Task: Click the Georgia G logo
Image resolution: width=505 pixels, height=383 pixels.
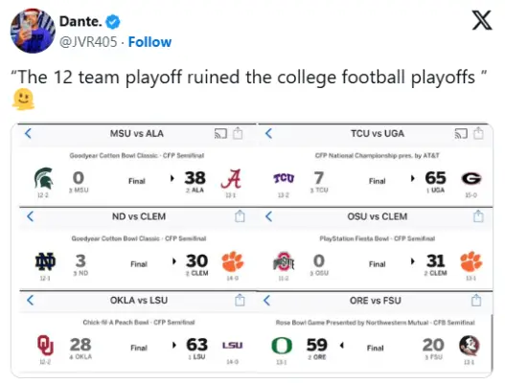Action: (471, 179)
